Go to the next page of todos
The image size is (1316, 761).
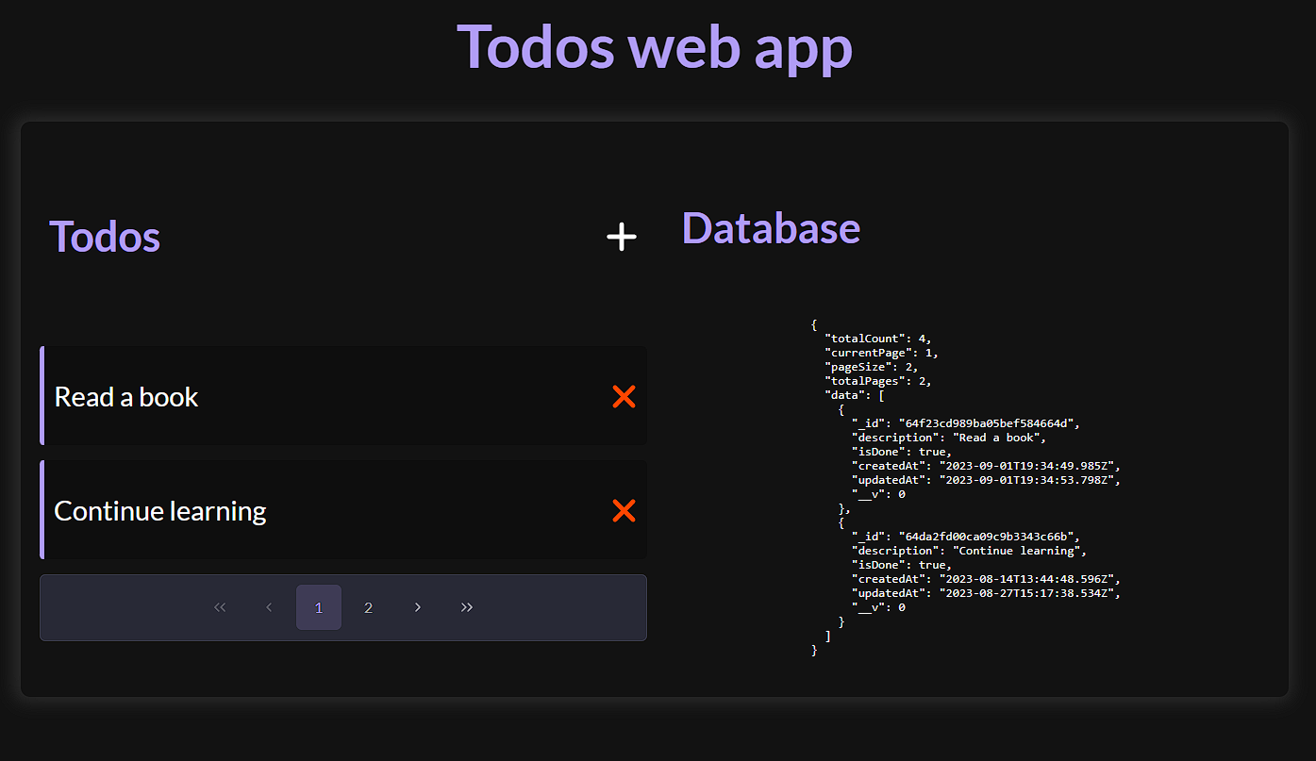[x=417, y=607]
